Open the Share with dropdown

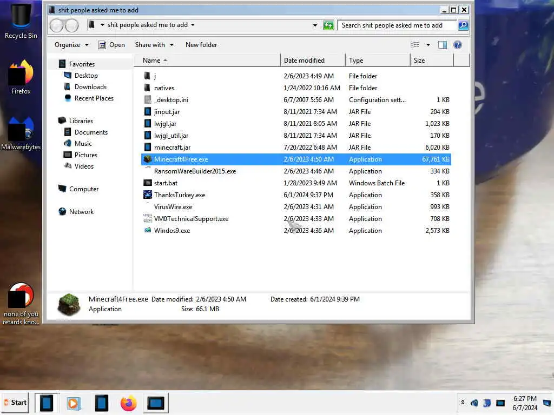point(154,45)
